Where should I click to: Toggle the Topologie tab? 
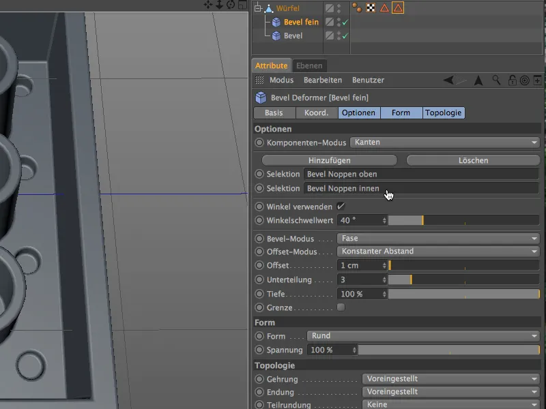pyautogui.click(x=443, y=112)
